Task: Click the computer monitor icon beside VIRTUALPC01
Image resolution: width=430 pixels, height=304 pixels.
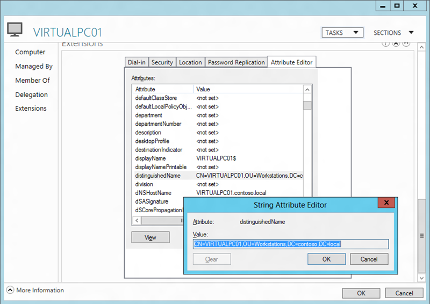Action: (15, 30)
